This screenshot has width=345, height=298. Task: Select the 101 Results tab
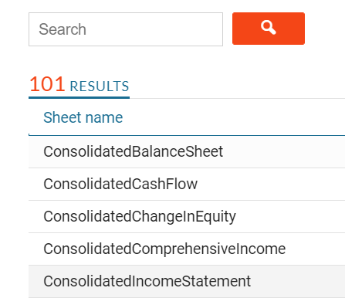pos(79,85)
